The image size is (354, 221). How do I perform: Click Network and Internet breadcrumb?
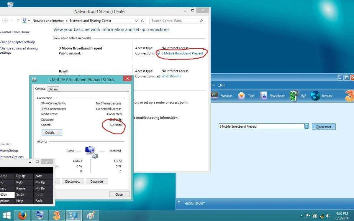pyautogui.click(x=48, y=21)
